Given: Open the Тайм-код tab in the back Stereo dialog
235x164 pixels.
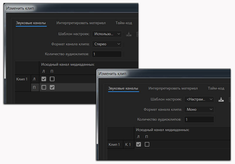Looking at the screenshot, I should pos(124,23).
